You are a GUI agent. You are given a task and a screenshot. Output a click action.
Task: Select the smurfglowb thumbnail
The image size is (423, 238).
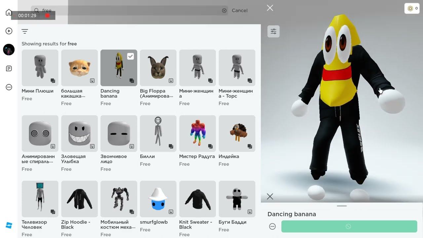158,199
